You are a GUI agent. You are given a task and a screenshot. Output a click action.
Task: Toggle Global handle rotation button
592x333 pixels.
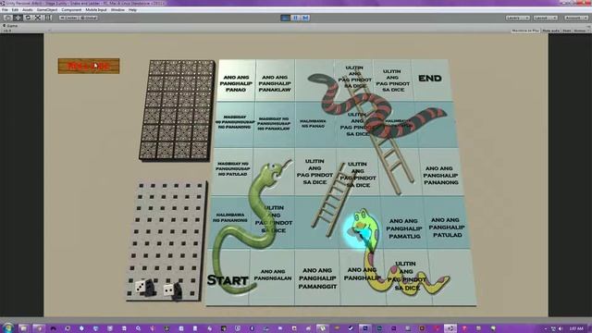coord(89,18)
